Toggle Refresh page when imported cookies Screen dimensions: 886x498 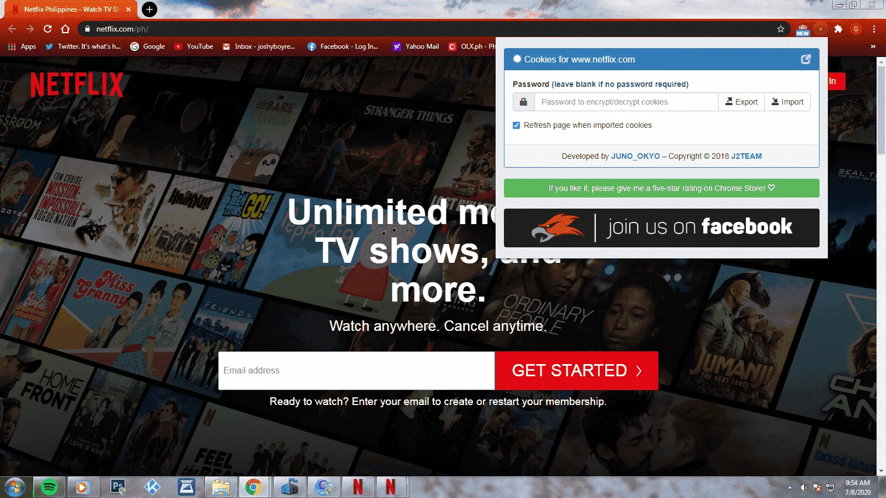click(x=517, y=125)
